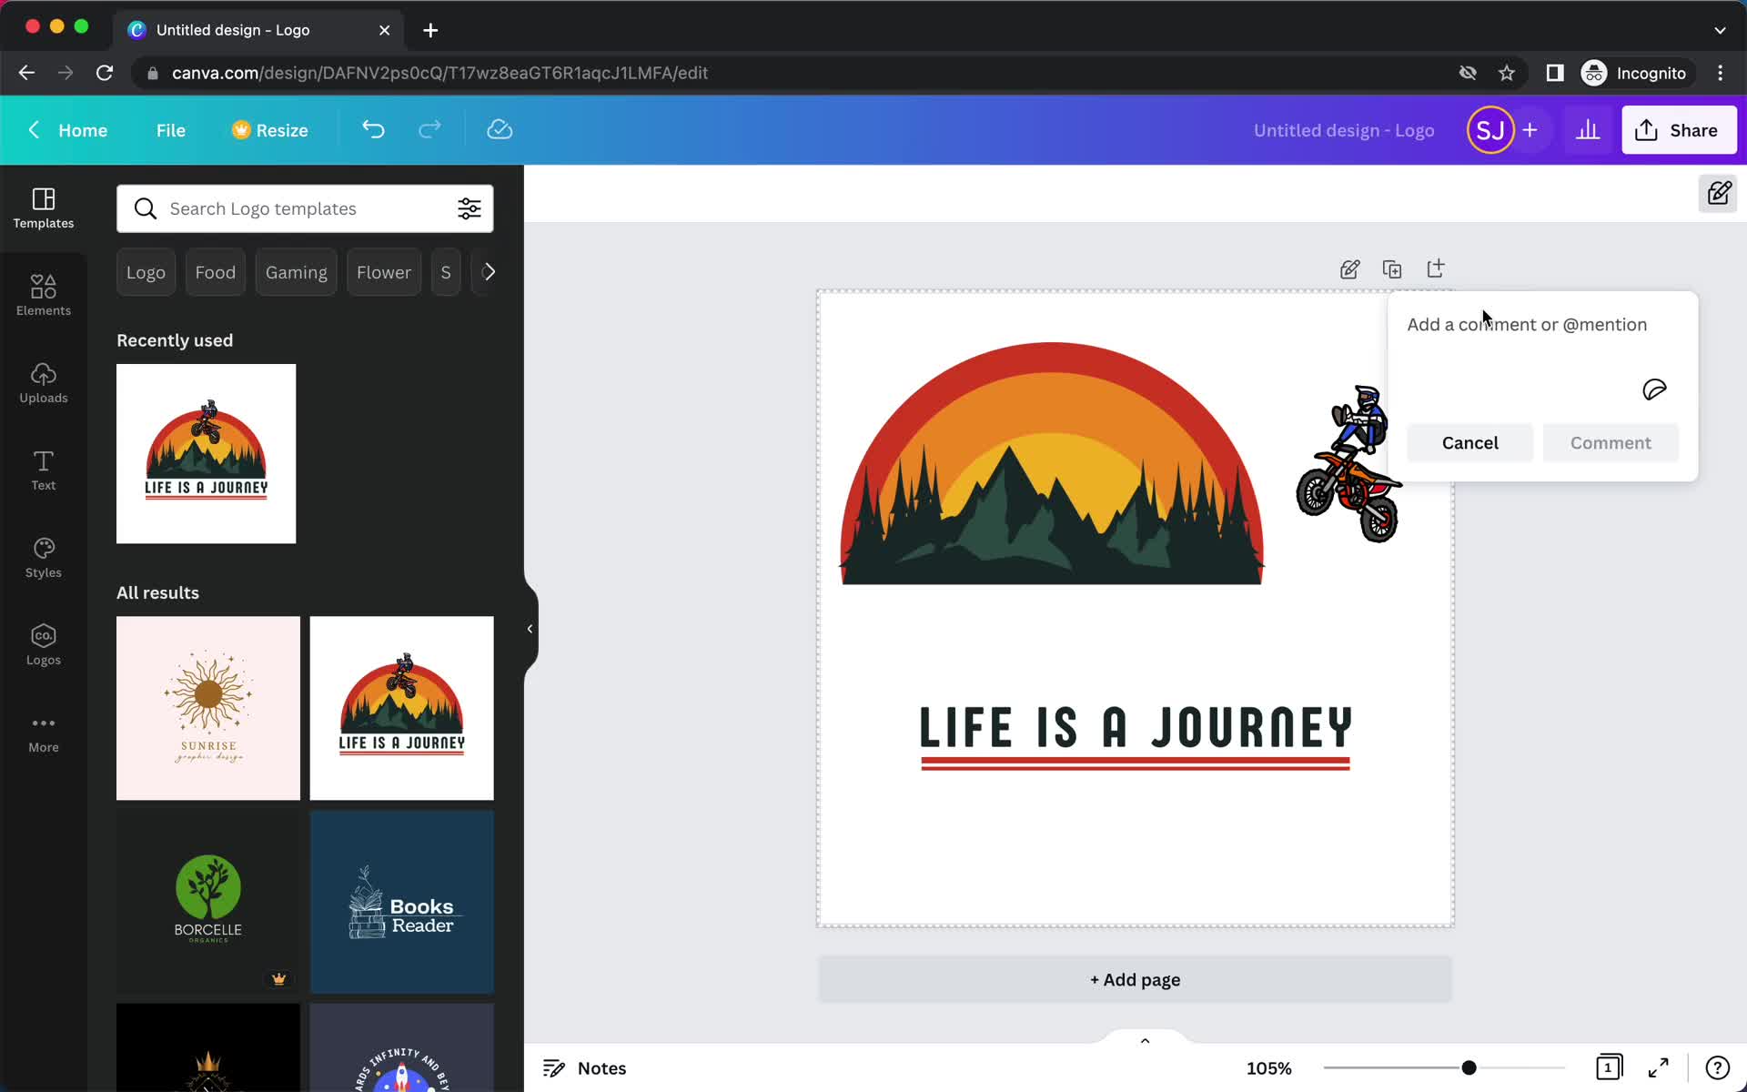Open the Text sidebar tab
The width and height of the screenshot is (1747, 1092).
(44, 470)
